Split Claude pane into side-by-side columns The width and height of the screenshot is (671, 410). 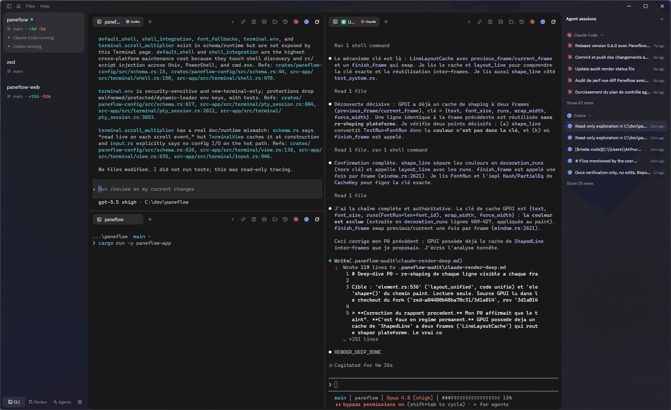tap(490, 22)
